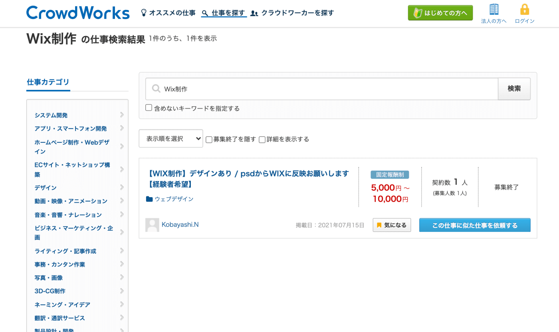Expand 動画・映像・アニメーション category arrow
559x332 pixels.
point(122,201)
